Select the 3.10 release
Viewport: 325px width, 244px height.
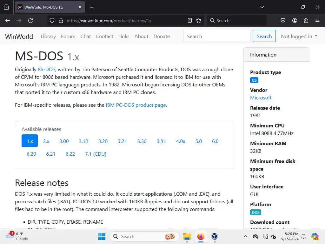(83, 141)
